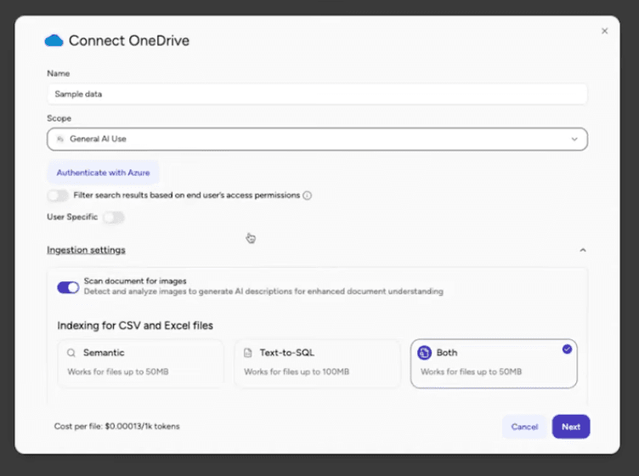Click the magnifier icon on the Semantic card
The height and width of the screenshot is (476, 639).
[x=71, y=353]
